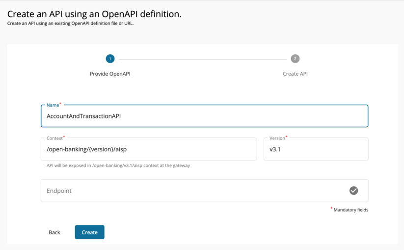Image resolution: width=404 pixels, height=250 pixels.
Task: Go to the Create API step label
Action: [x=295, y=74]
